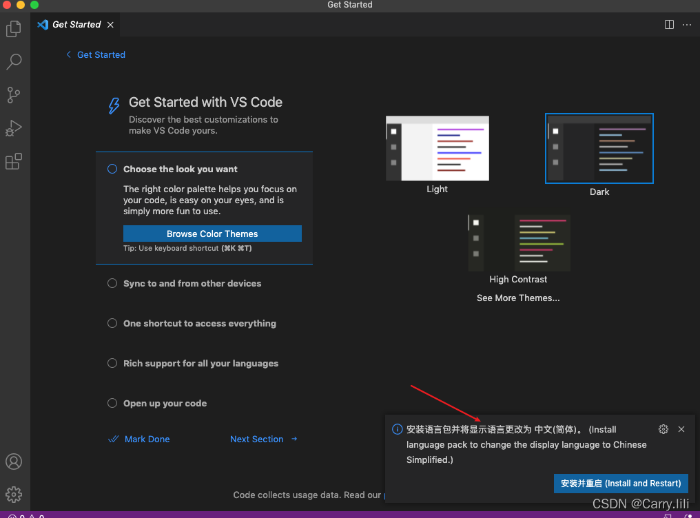Click the Install and Restart button

(621, 483)
